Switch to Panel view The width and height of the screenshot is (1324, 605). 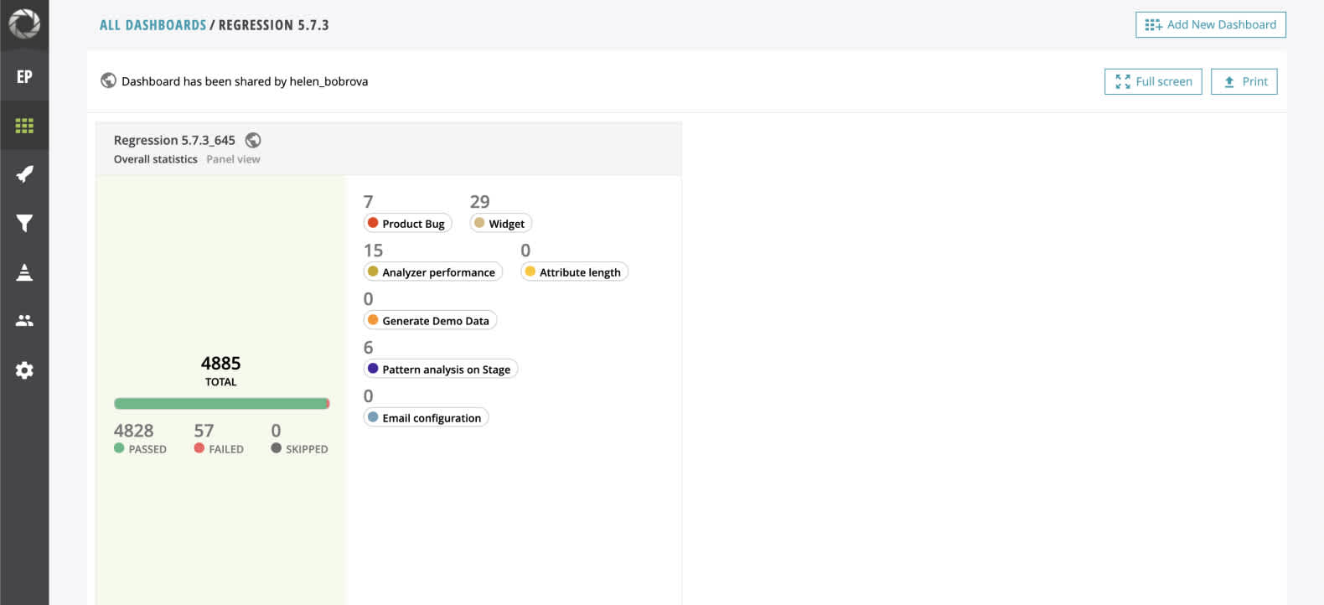click(233, 158)
